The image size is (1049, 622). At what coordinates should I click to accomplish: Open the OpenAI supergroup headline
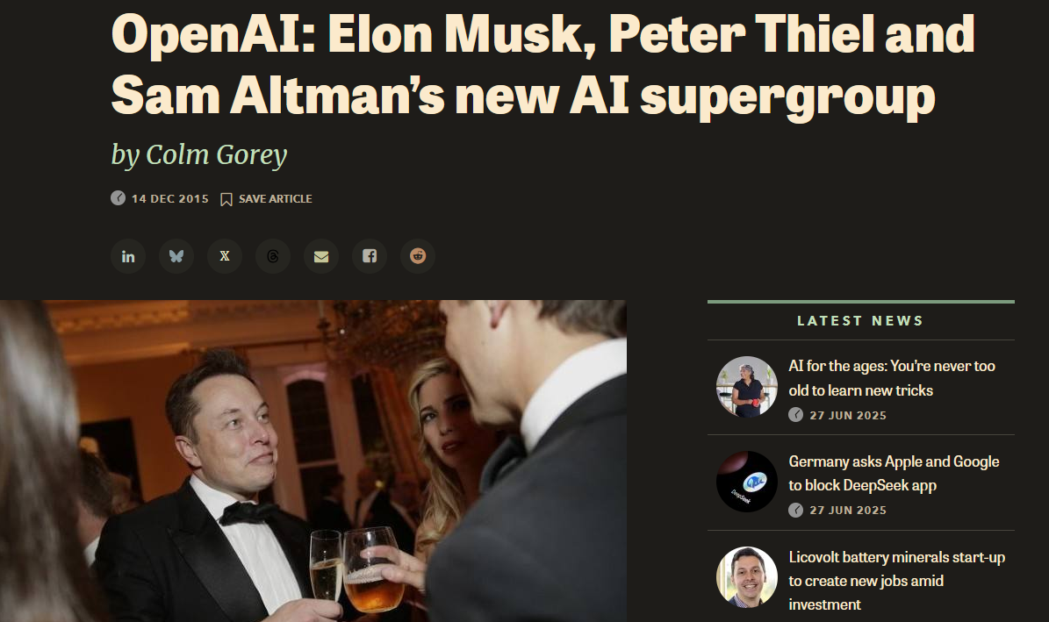(542, 65)
